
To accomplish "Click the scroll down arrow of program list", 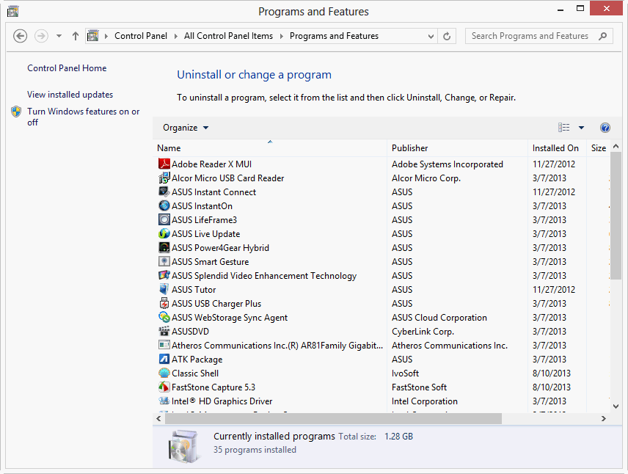I will (616, 406).
